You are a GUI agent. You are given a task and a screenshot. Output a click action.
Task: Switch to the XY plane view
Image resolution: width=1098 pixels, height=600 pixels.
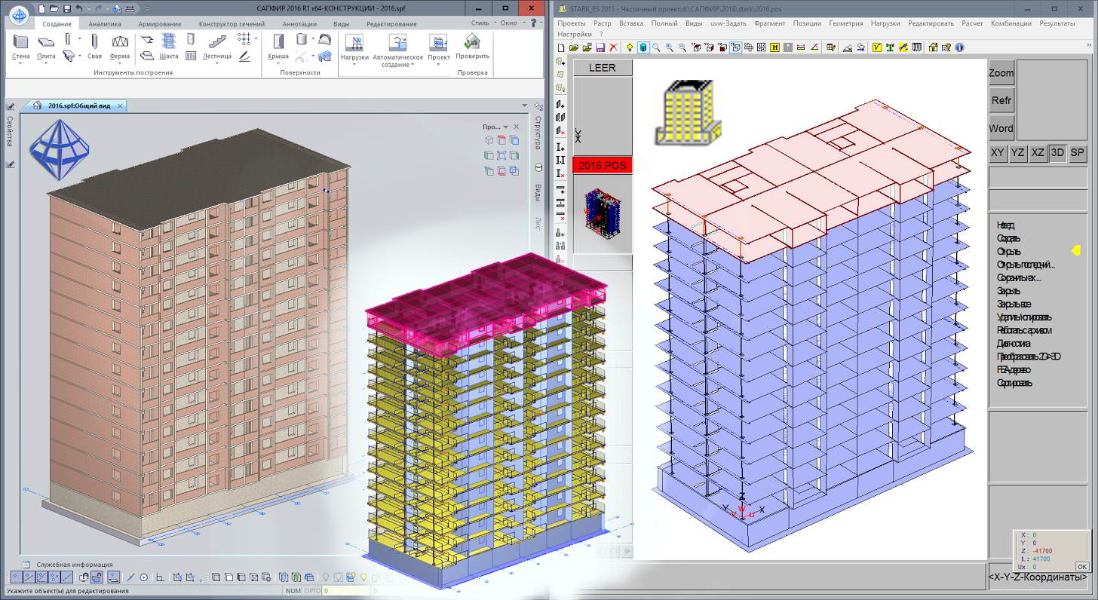click(x=997, y=153)
